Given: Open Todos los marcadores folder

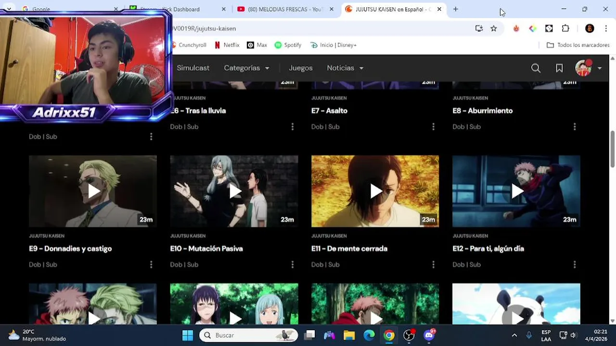Looking at the screenshot, I should (578, 45).
